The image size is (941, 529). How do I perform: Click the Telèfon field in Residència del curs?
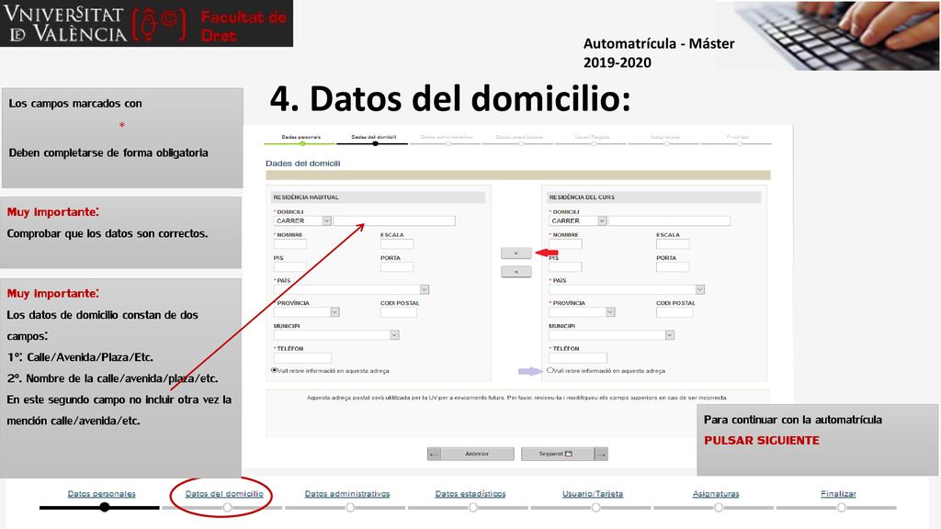(x=578, y=358)
